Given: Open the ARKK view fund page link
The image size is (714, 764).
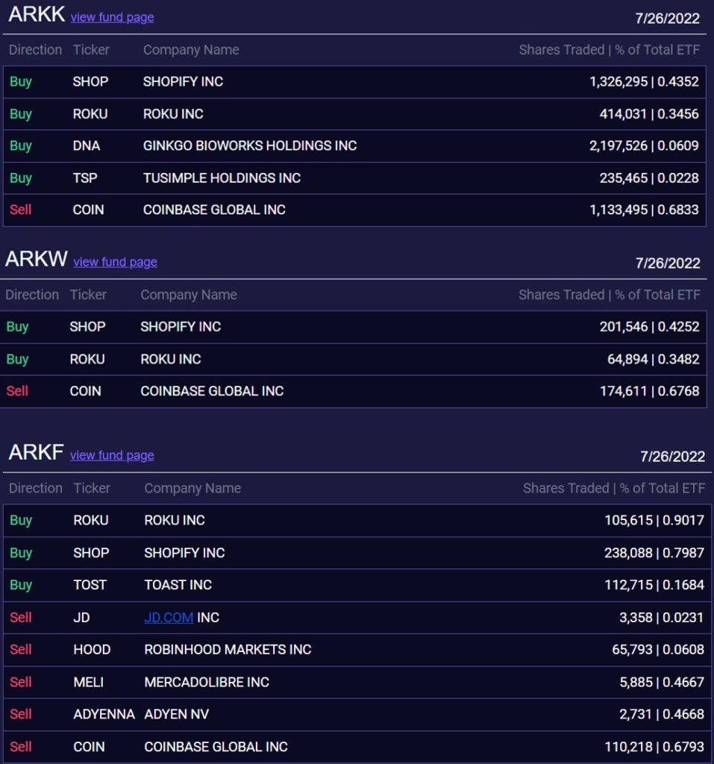Looking at the screenshot, I should 112,17.
